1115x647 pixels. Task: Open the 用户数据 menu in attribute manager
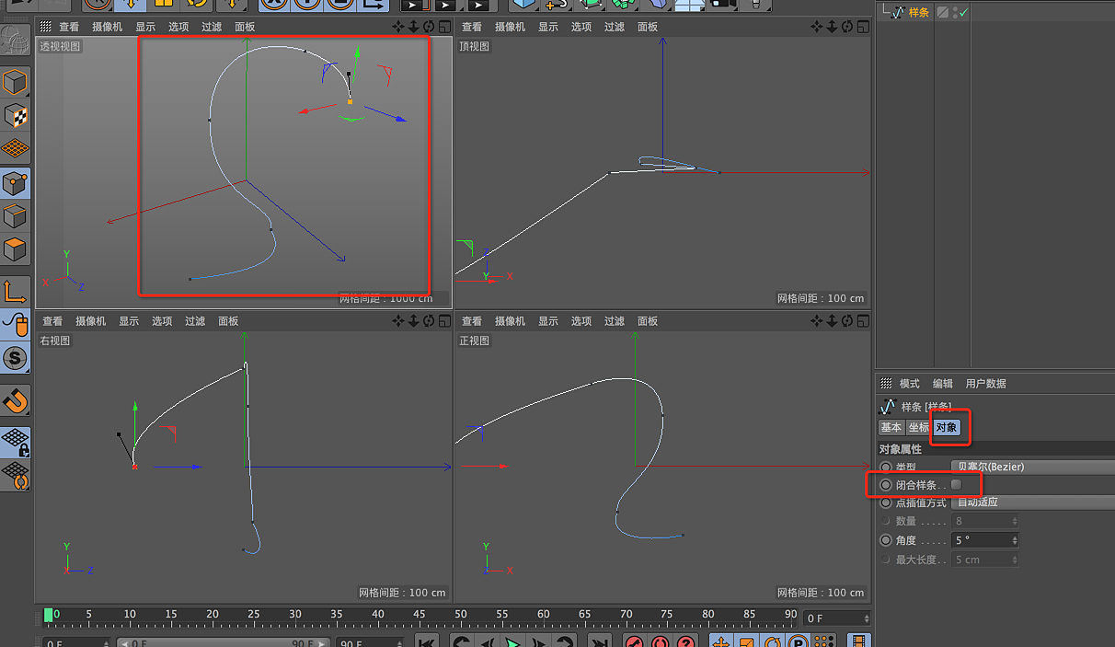click(x=986, y=384)
